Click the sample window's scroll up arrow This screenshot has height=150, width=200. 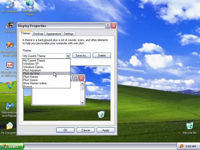tap(82, 84)
